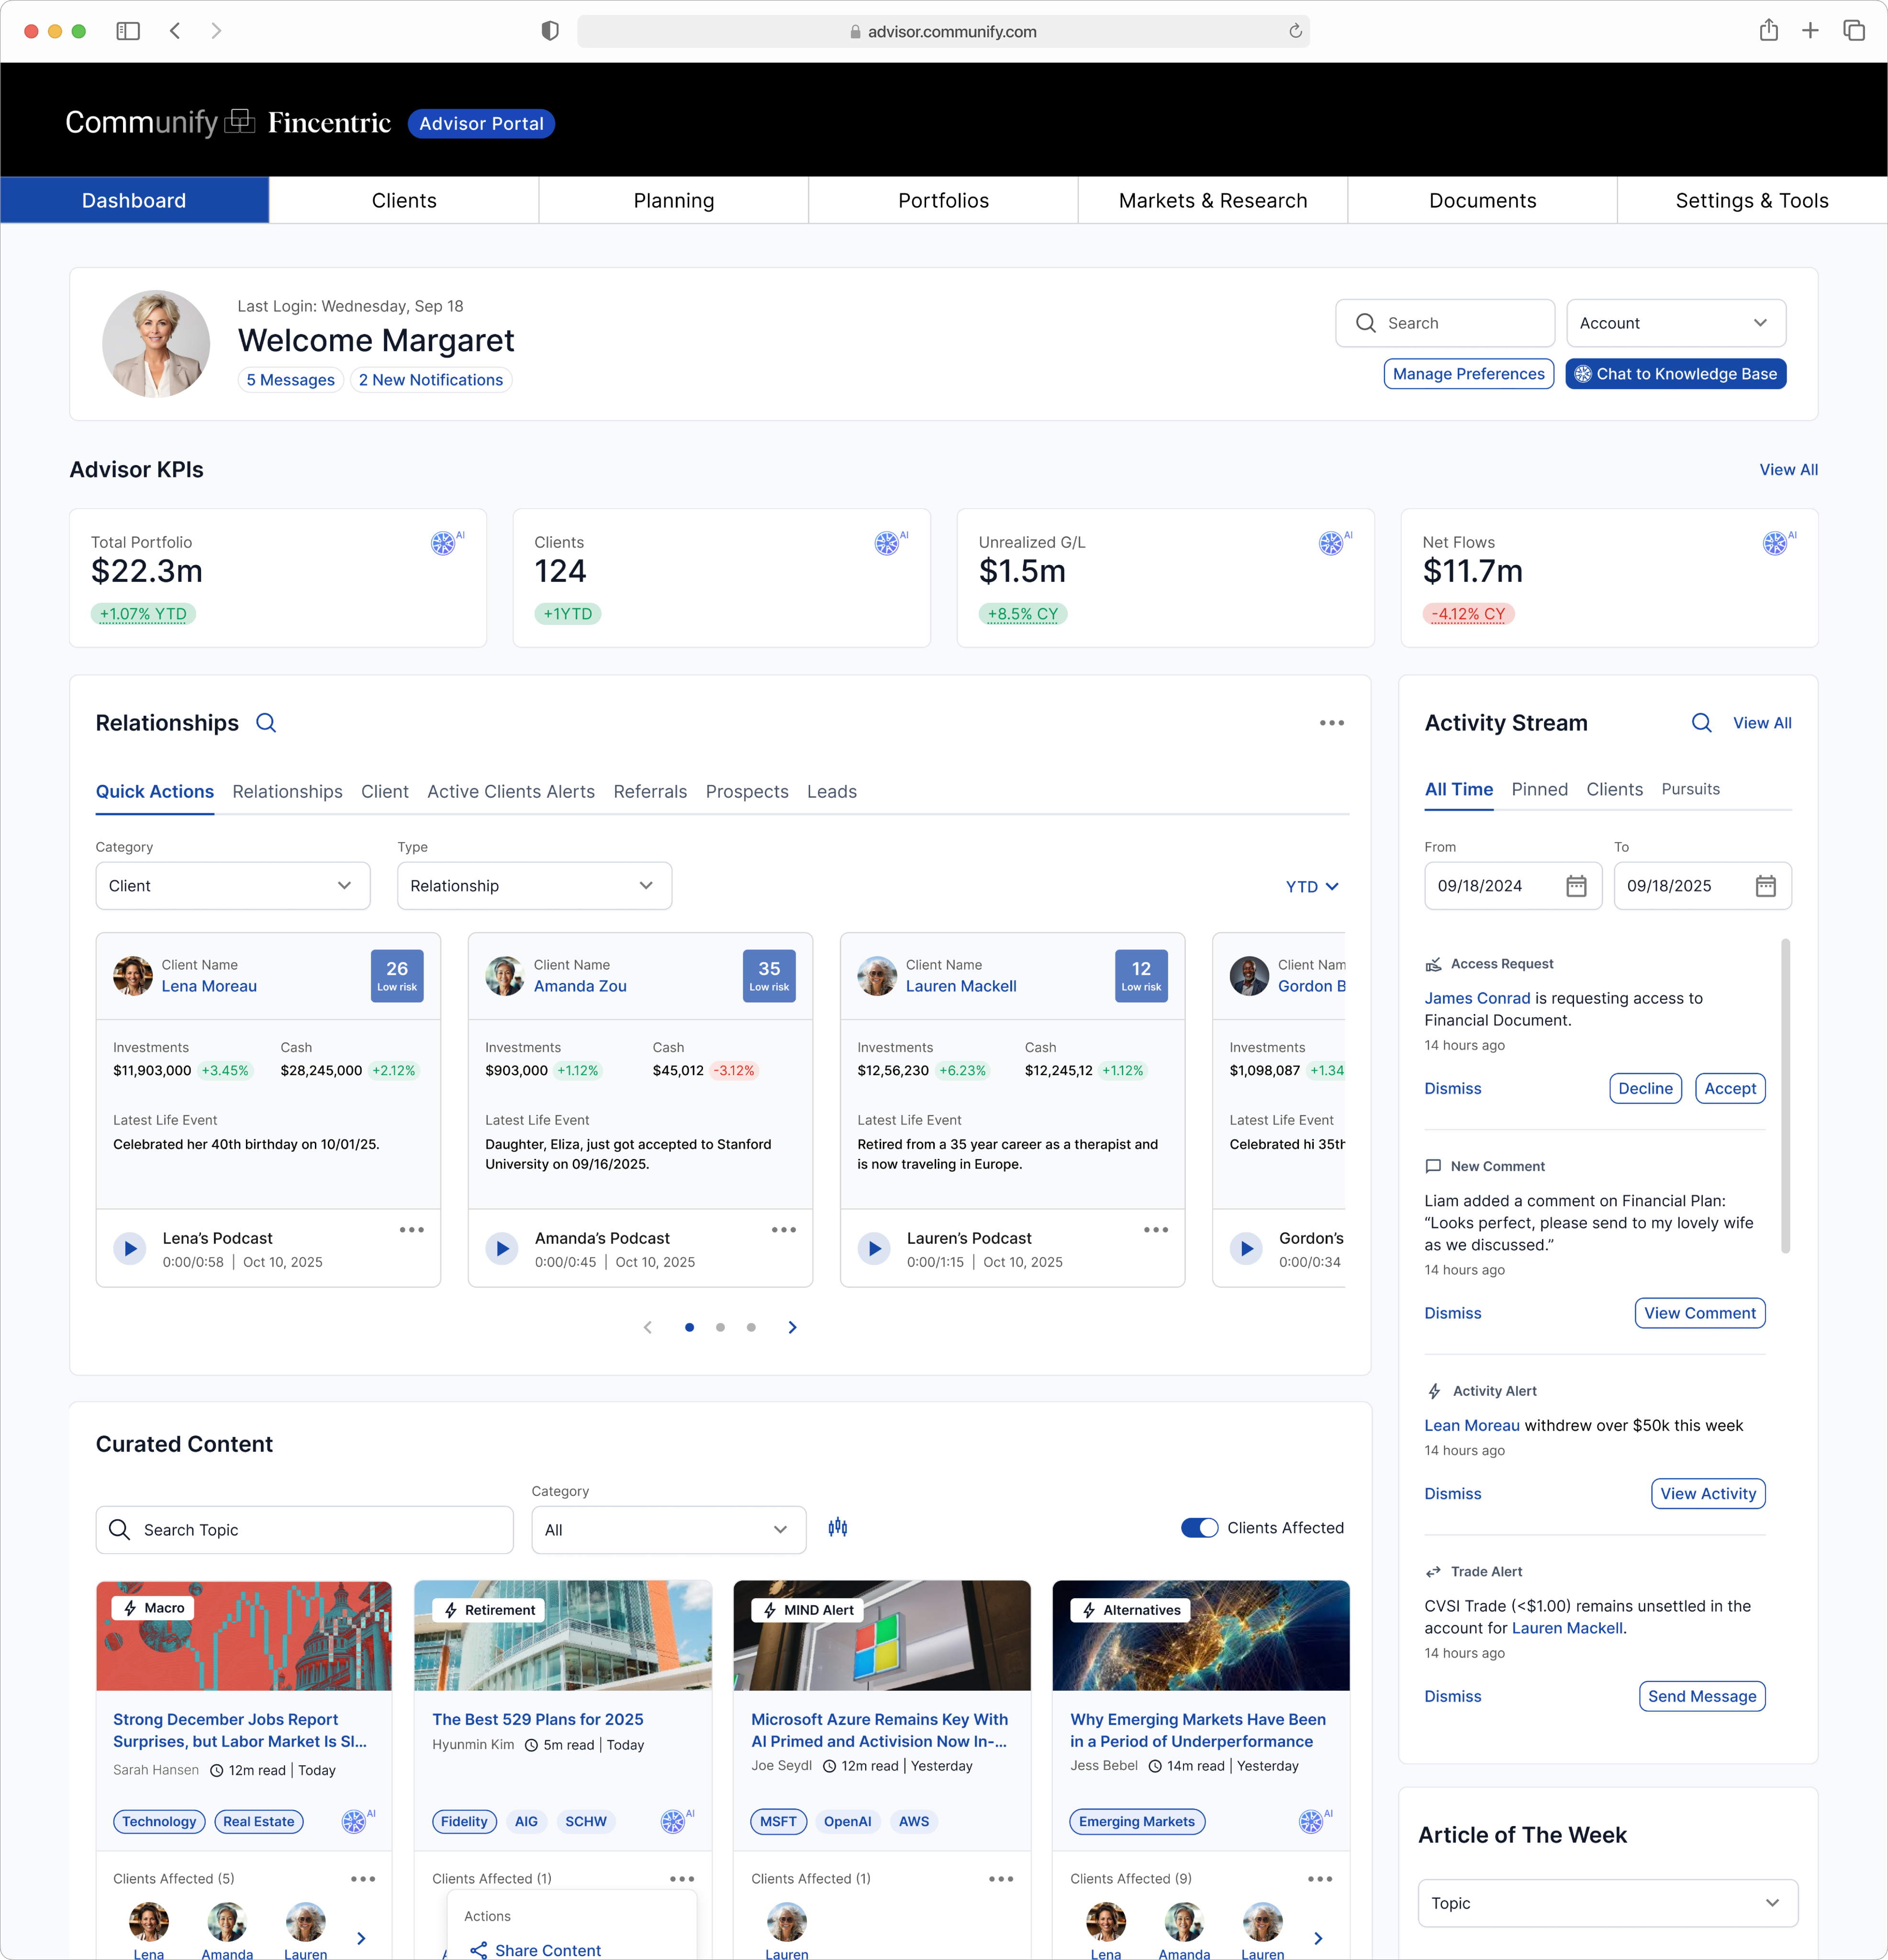The image size is (1888, 1960).
Task: Click Safari share icon in toolbar
Action: pyautogui.click(x=1768, y=31)
